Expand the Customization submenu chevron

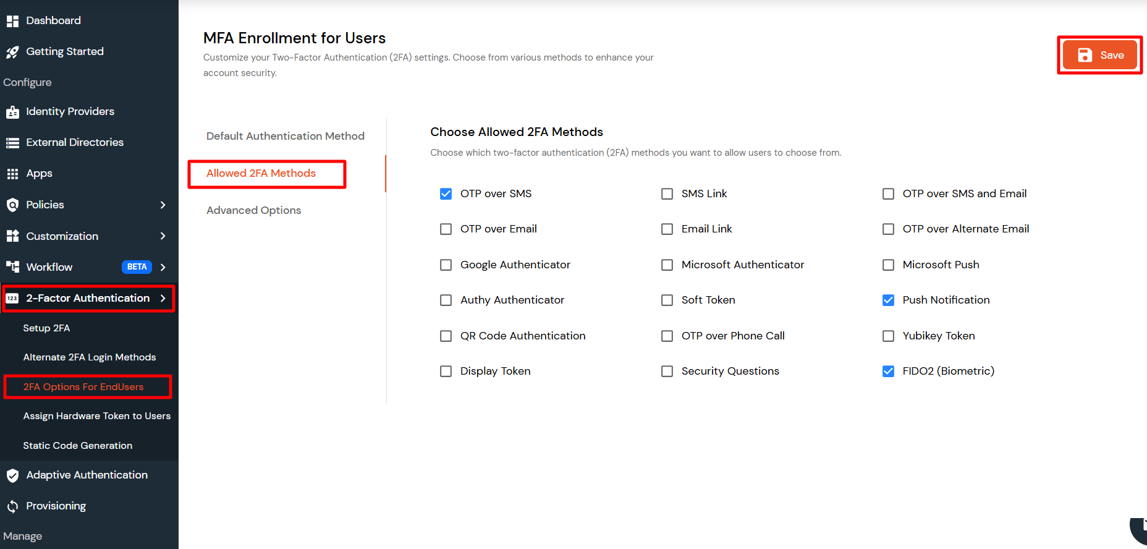click(x=163, y=236)
